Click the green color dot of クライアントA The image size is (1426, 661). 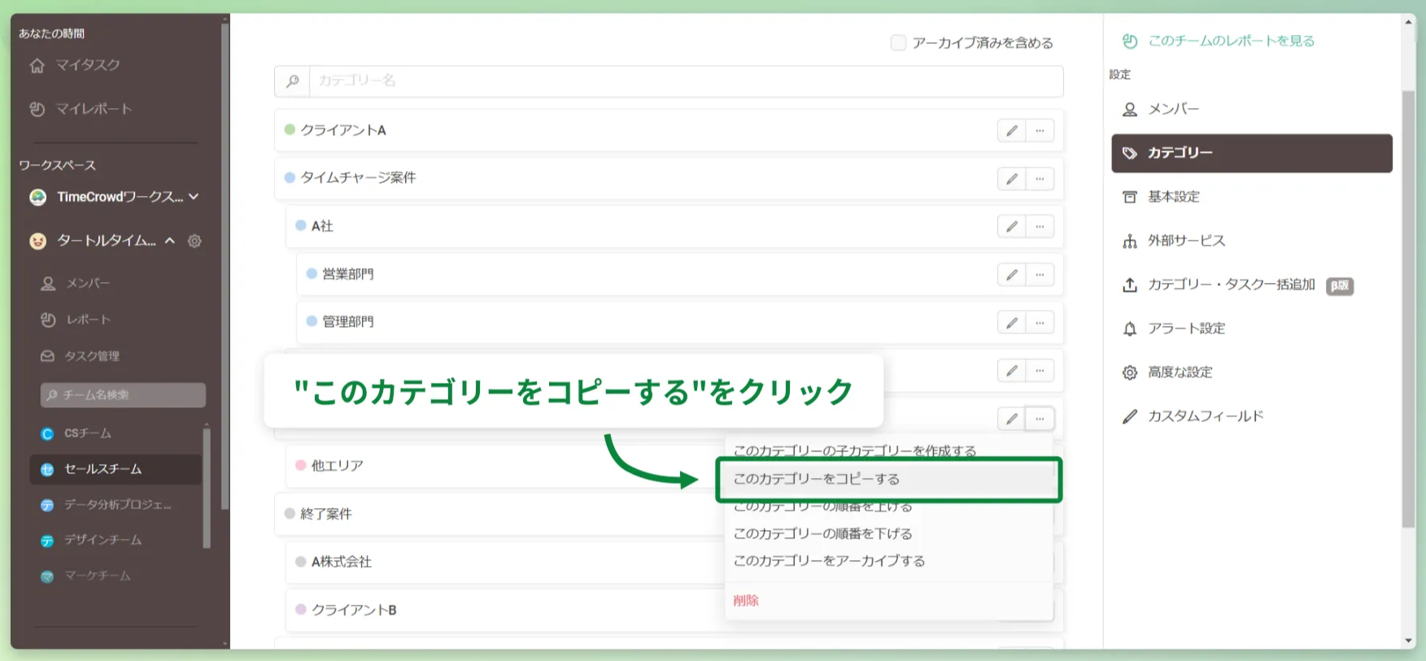290,130
